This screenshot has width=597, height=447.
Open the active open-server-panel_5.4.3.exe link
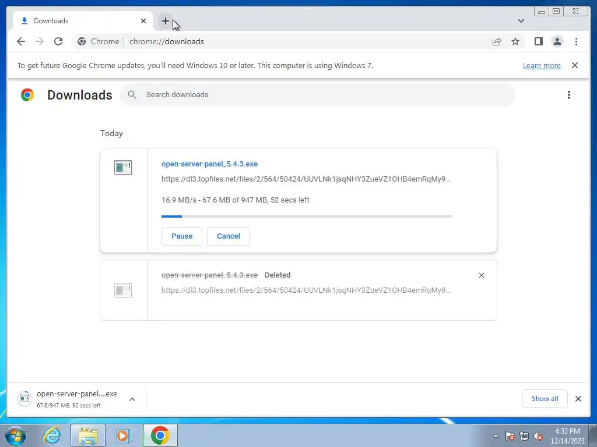coord(209,164)
